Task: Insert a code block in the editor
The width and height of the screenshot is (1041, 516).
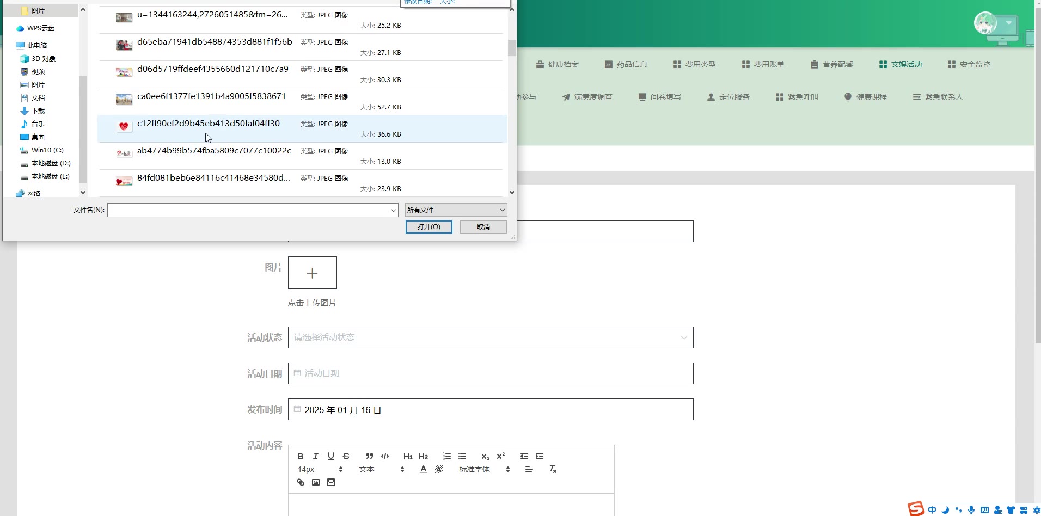Action: (x=385, y=456)
